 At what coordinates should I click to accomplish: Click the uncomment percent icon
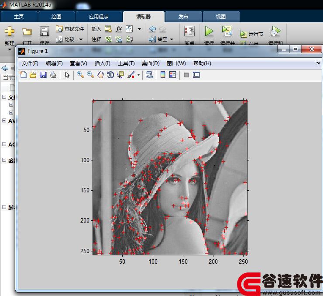tap(119, 39)
